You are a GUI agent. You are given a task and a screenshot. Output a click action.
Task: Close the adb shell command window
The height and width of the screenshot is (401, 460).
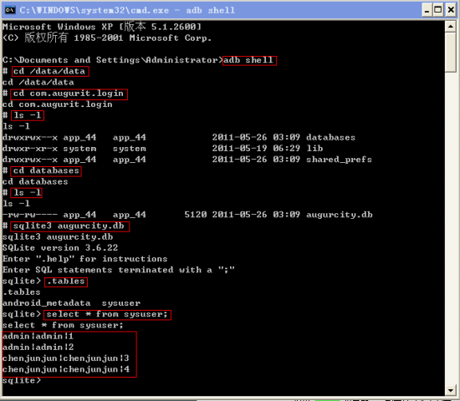point(451,11)
